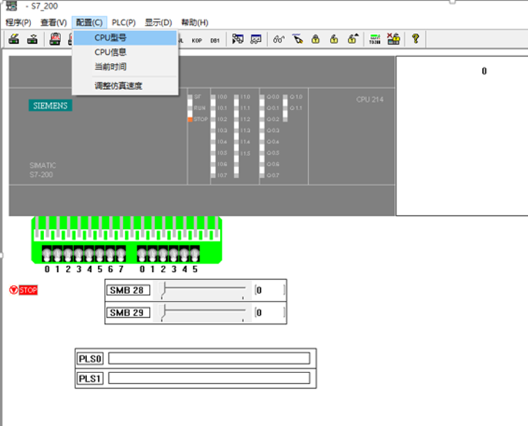The height and width of the screenshot is (426, 528).
Task: Close the 配置(C) menu
Action: click(89, 22)
